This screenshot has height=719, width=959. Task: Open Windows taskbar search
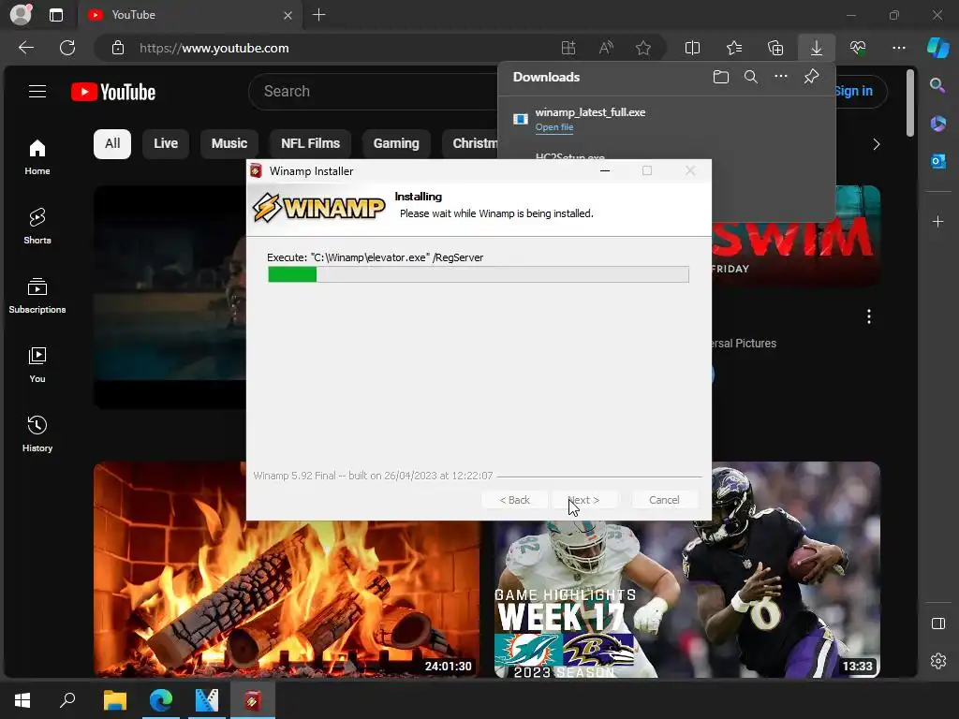coord(67,700)
